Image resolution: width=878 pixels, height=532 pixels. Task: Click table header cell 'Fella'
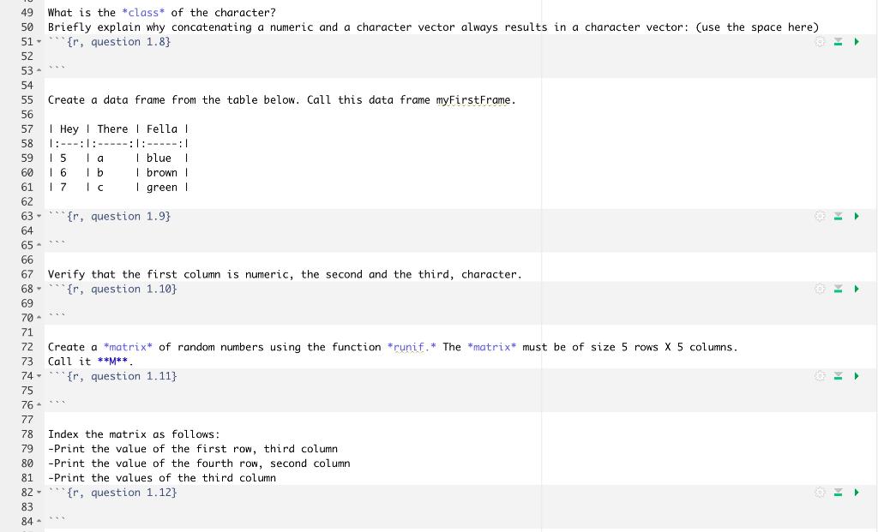(x=162, y=129)
